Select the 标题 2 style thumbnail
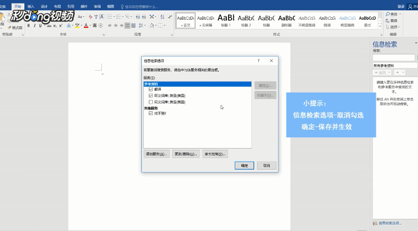418x231 pixels. 246,20
